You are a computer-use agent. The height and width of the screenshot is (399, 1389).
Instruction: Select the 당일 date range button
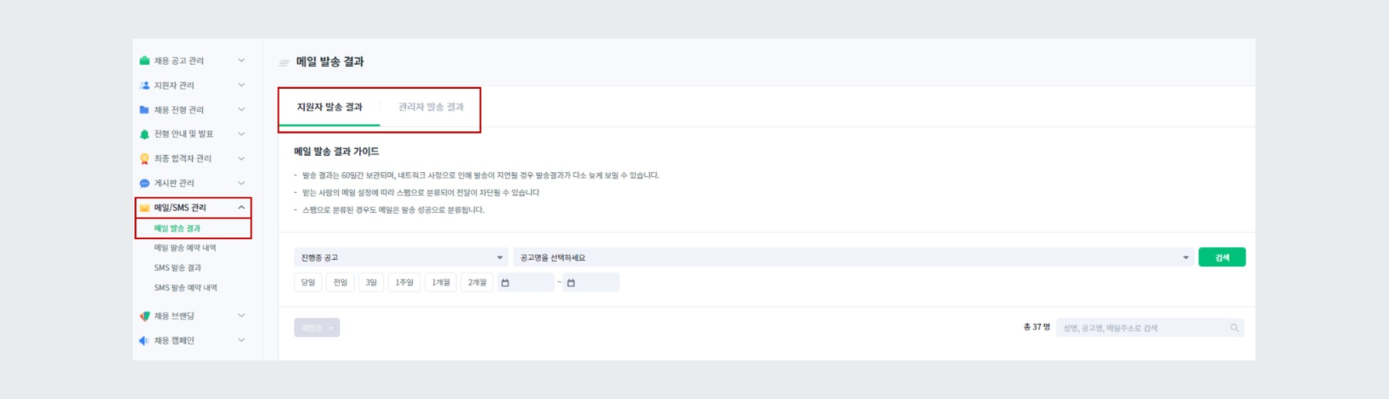click(308, 282)
